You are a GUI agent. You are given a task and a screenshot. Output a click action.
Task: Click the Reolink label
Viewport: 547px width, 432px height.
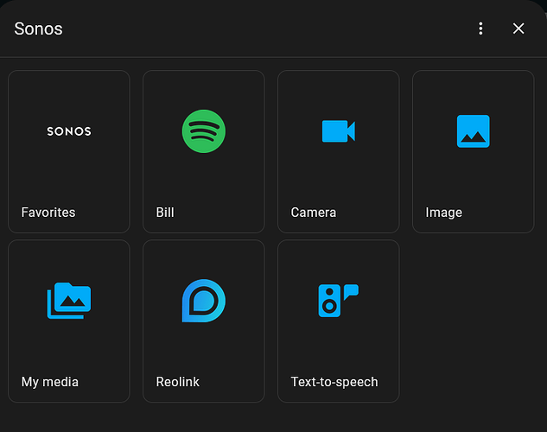(x=177, y=382)
